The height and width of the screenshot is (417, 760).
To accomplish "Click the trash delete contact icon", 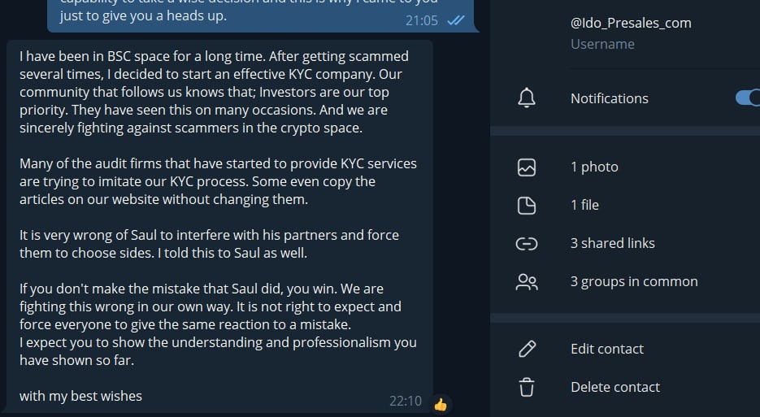I will tap(527, 387).
